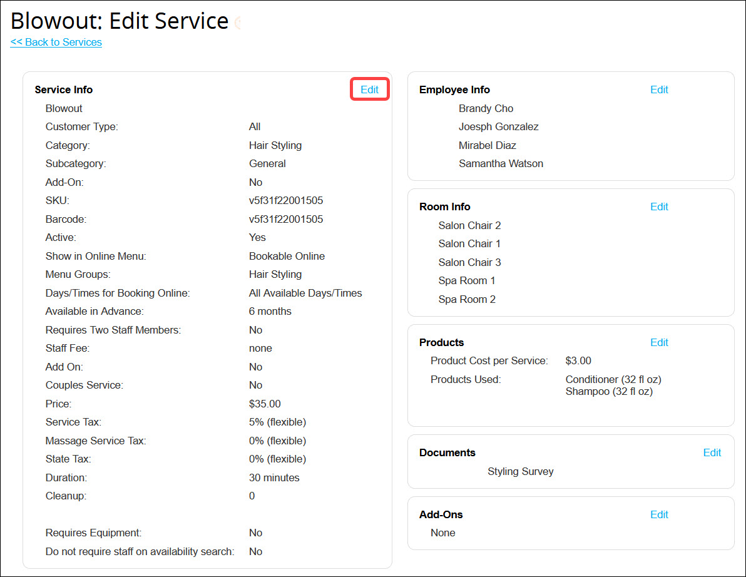Edit the Products section
746x577 pixels.
coord(659,342)
